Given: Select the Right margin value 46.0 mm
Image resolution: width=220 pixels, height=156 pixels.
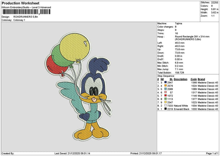Looking at the screenshot, I should pyautogui.click(x=180, y=46).
